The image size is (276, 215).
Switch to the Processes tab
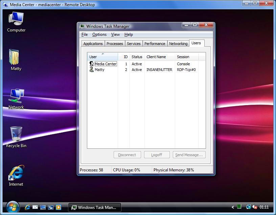coord(115,44)
